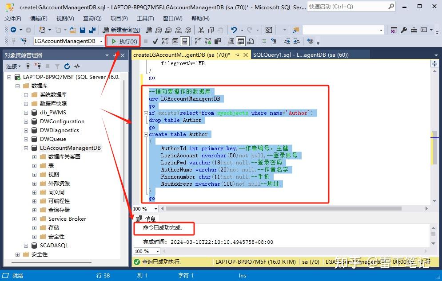
Task: Toggle IntelliSense enabled
Action: [185, 41]
